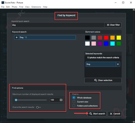Screen dimensions: 135x123
Task: Click the Clear filter button
Action: click(x=113, y=25)
